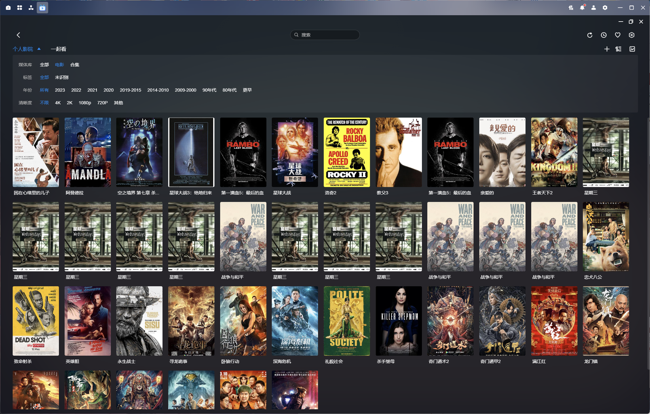Viewport: 650px width, 414px height.
Task: Open the apps grid icon in top bar
Action: 20,8
